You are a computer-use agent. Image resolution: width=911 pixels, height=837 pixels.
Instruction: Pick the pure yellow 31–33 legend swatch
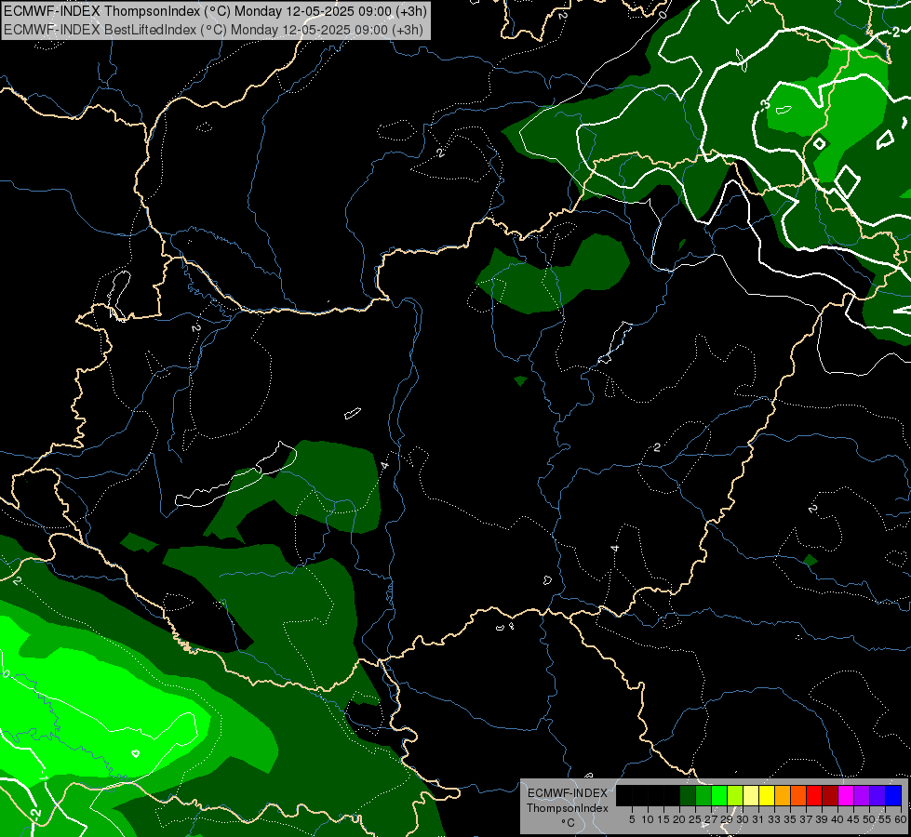coord(767,795)
